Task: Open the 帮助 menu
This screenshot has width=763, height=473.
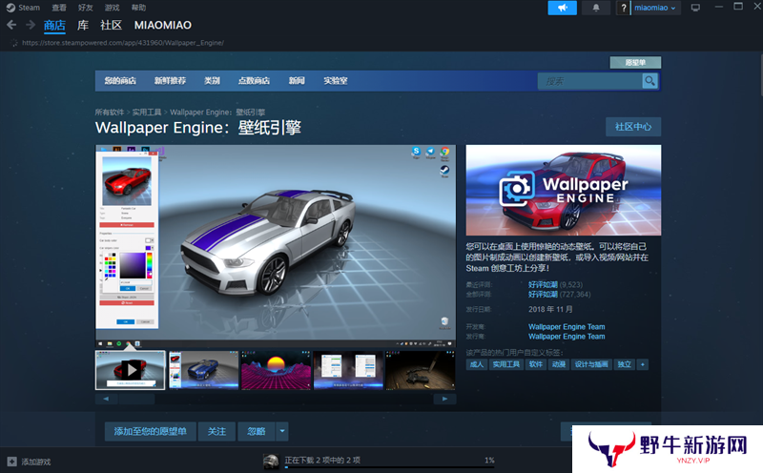Action: tap(138, 8)
